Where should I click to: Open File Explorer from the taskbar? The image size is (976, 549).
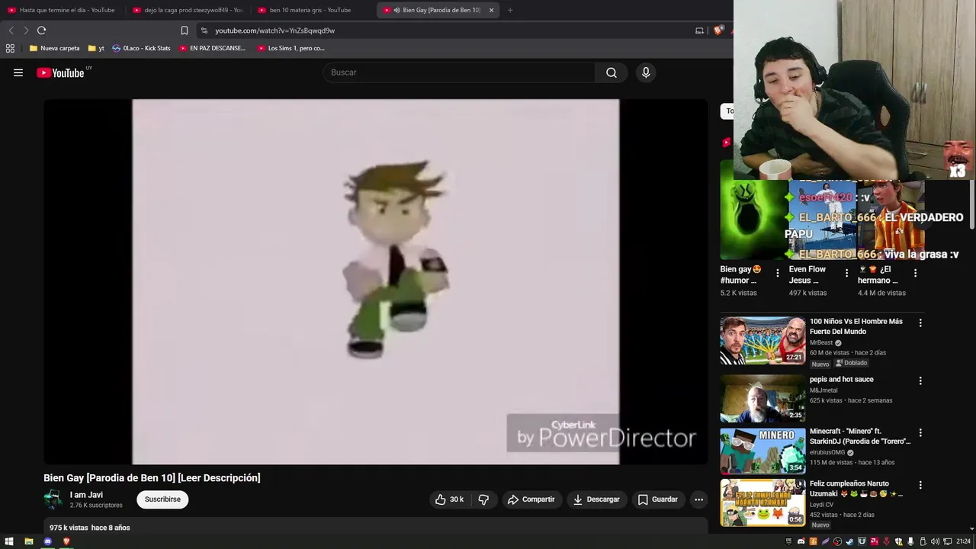click(29, 541)
